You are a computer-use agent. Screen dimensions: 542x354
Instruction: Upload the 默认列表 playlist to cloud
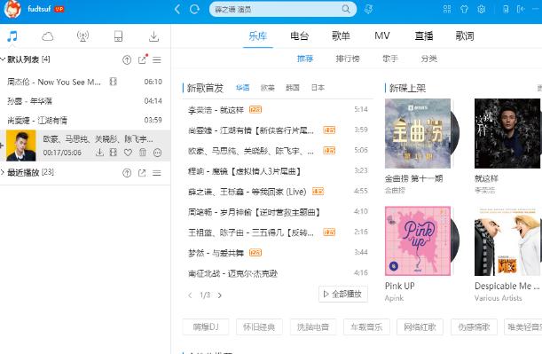(x=127, y=59)
